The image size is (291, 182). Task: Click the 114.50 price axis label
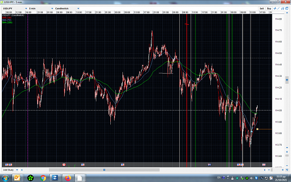pyautogui.click(x=278, y=53)
